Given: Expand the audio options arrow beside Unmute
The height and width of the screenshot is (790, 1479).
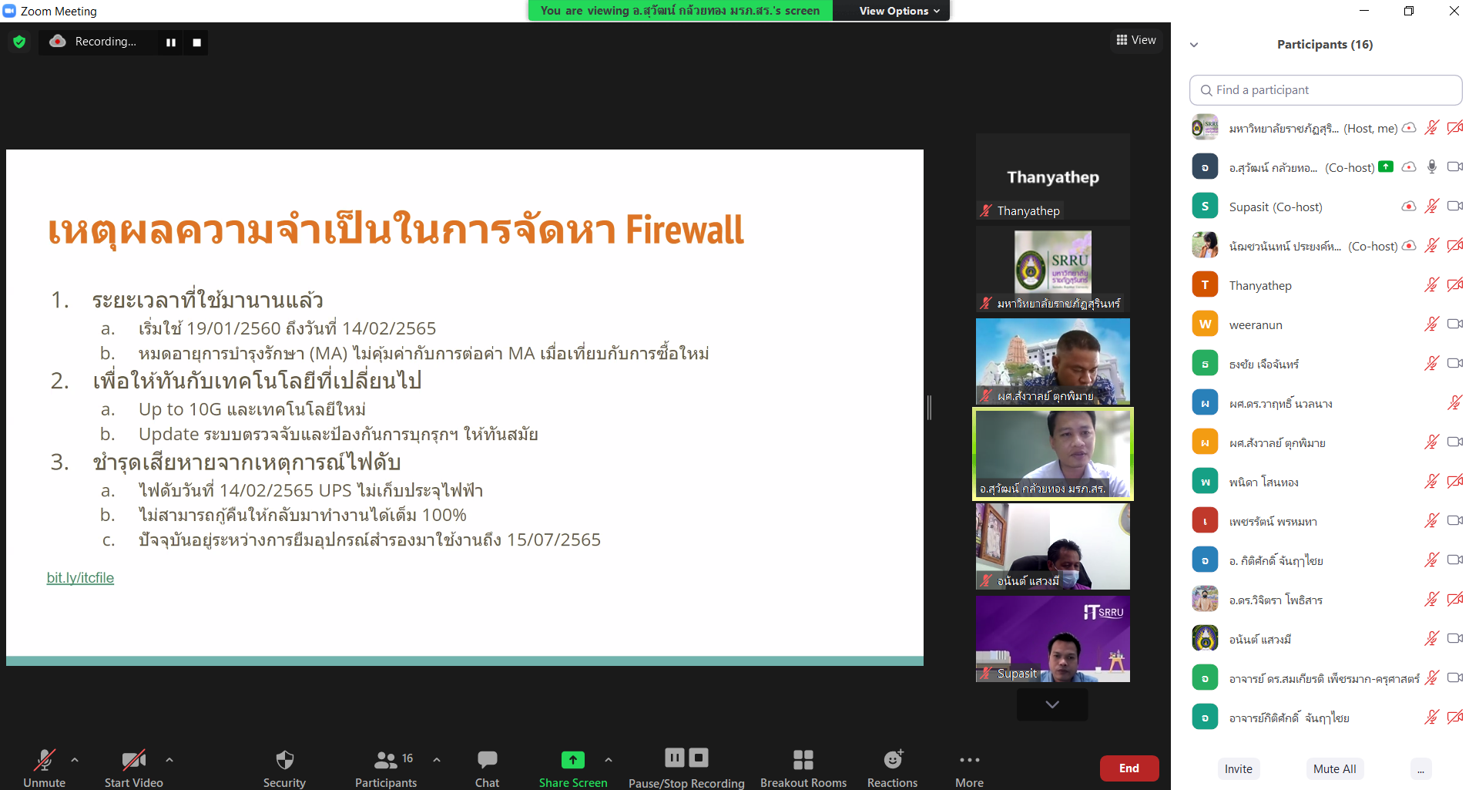Looking at the screenshot, I should tap(75, 760).
